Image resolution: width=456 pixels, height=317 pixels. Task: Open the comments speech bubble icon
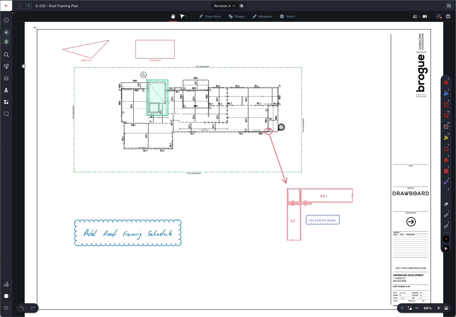pos(6,114)
